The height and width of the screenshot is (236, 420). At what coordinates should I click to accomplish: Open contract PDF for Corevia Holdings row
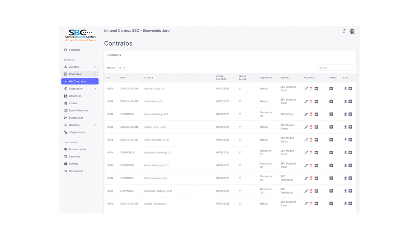(316, 114)
